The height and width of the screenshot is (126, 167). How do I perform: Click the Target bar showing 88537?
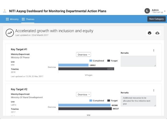(85, 109)
